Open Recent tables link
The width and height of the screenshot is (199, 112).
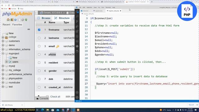click(6, 25)
